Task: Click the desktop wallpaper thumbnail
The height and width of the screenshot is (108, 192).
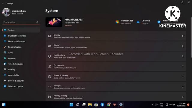Action: click(54, 22)
